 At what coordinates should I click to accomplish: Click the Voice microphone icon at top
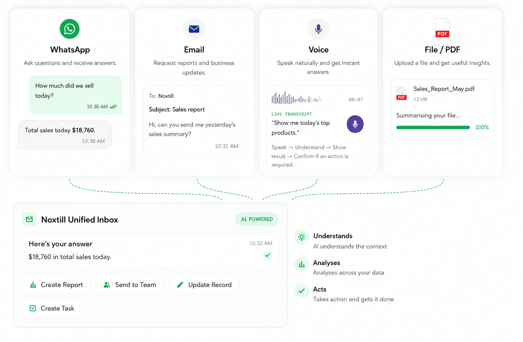click(x=318, y=29)
